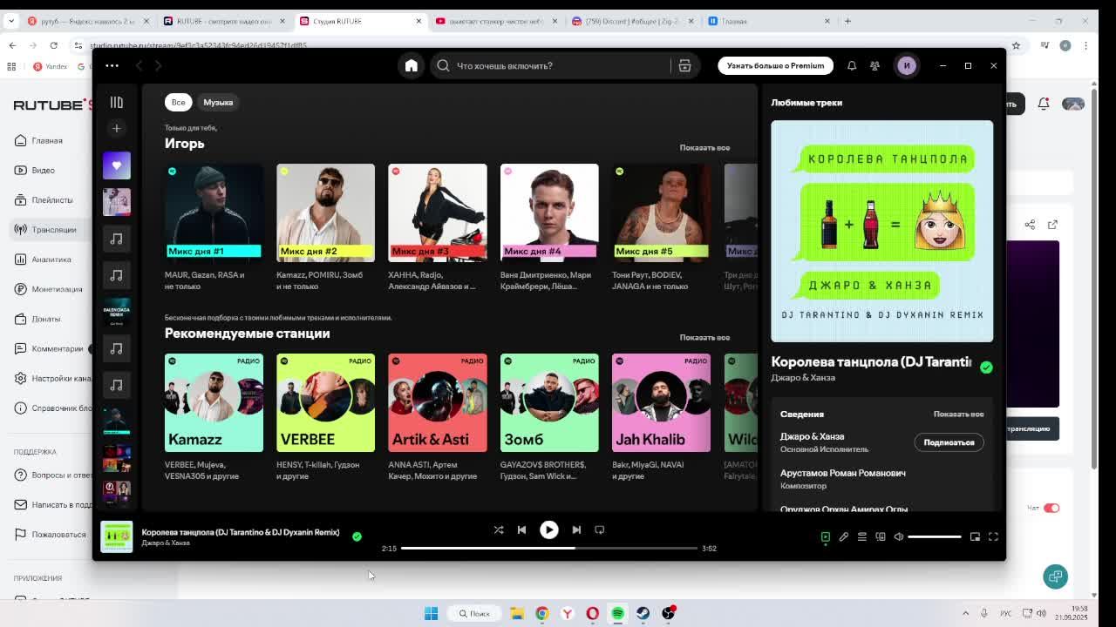The width and height of the screenshot is (1116, 627).
Task: Play the current track
Action: point(548,529)
